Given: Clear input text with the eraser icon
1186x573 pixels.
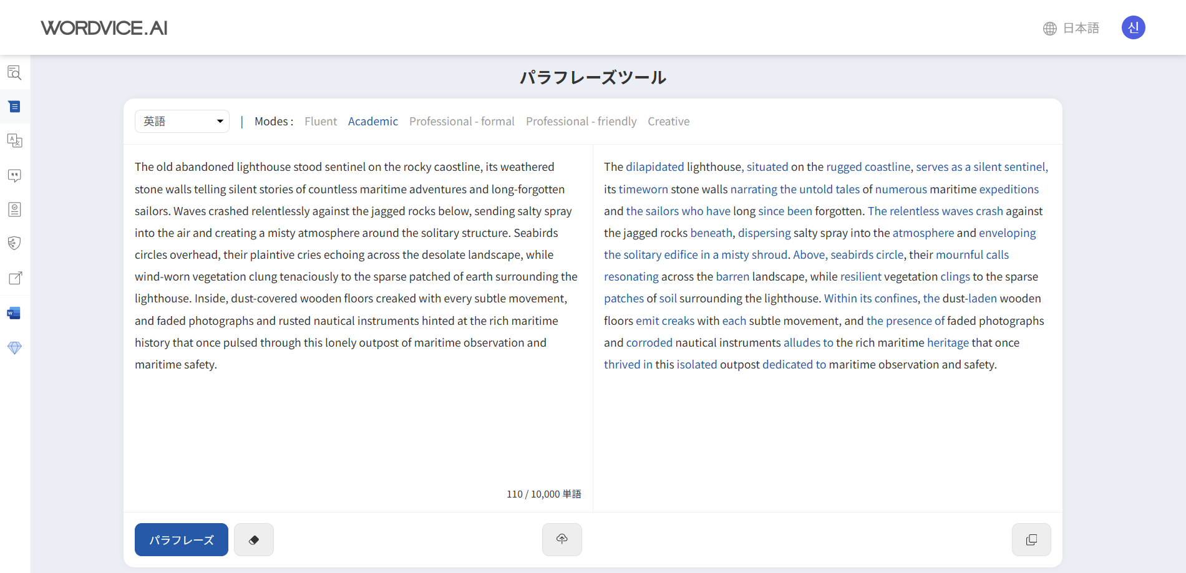Looking at the screenshot, I should (253, 539).
